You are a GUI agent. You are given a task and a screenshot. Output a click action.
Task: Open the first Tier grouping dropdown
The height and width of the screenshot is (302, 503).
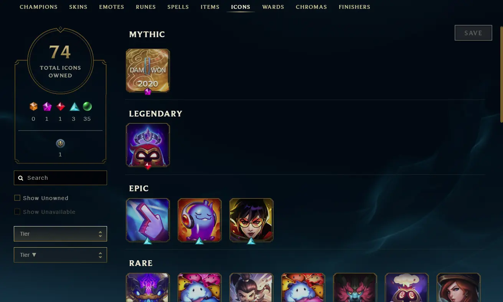click(60, 234)
